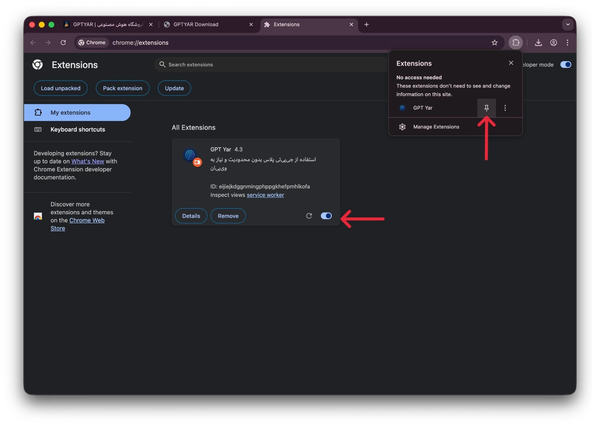Click the All Extensions heading
This screenshot has height=426, width=600.
[193, 128]
